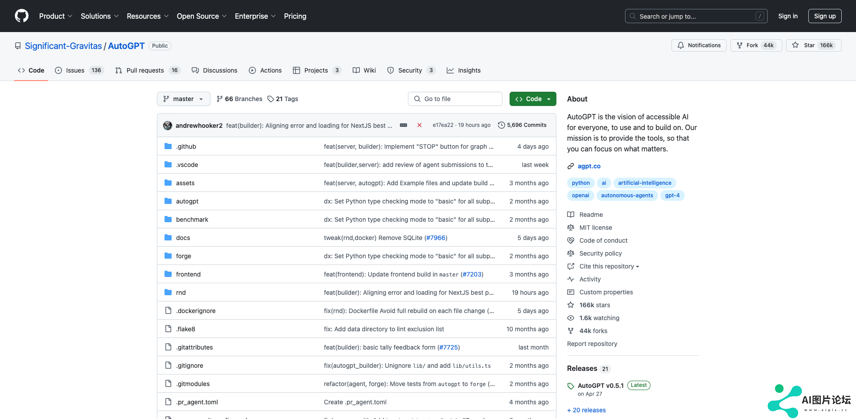Image resolution: width=856 pixels, height=419 pixels.
Task: Fork the repository with Fork button
Action: [x=756, y=45]
